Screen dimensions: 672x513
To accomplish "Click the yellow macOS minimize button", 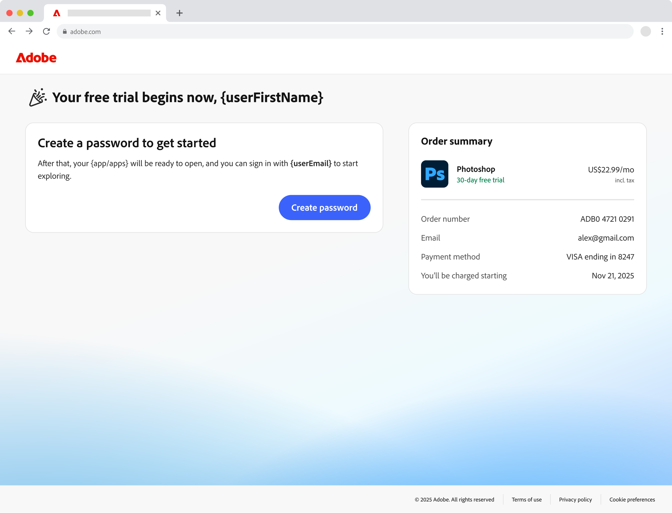I will coord(20,13).
